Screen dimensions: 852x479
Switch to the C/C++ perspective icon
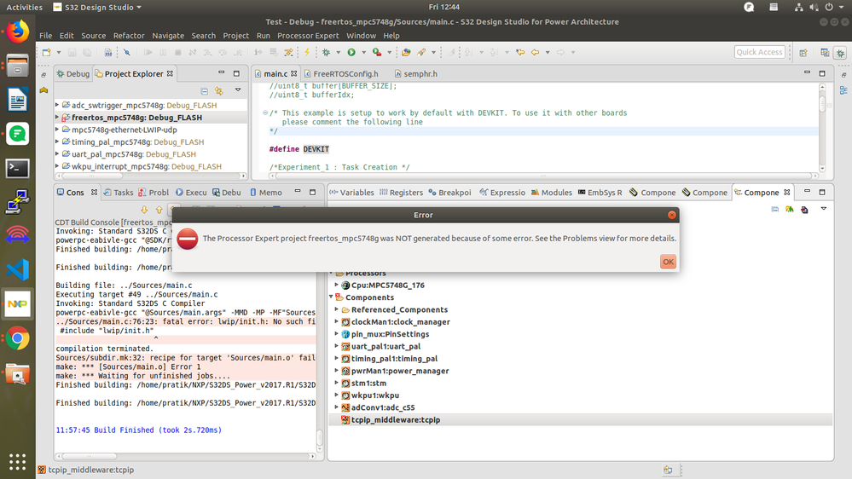pyautogui.click(x=825, y=53)
